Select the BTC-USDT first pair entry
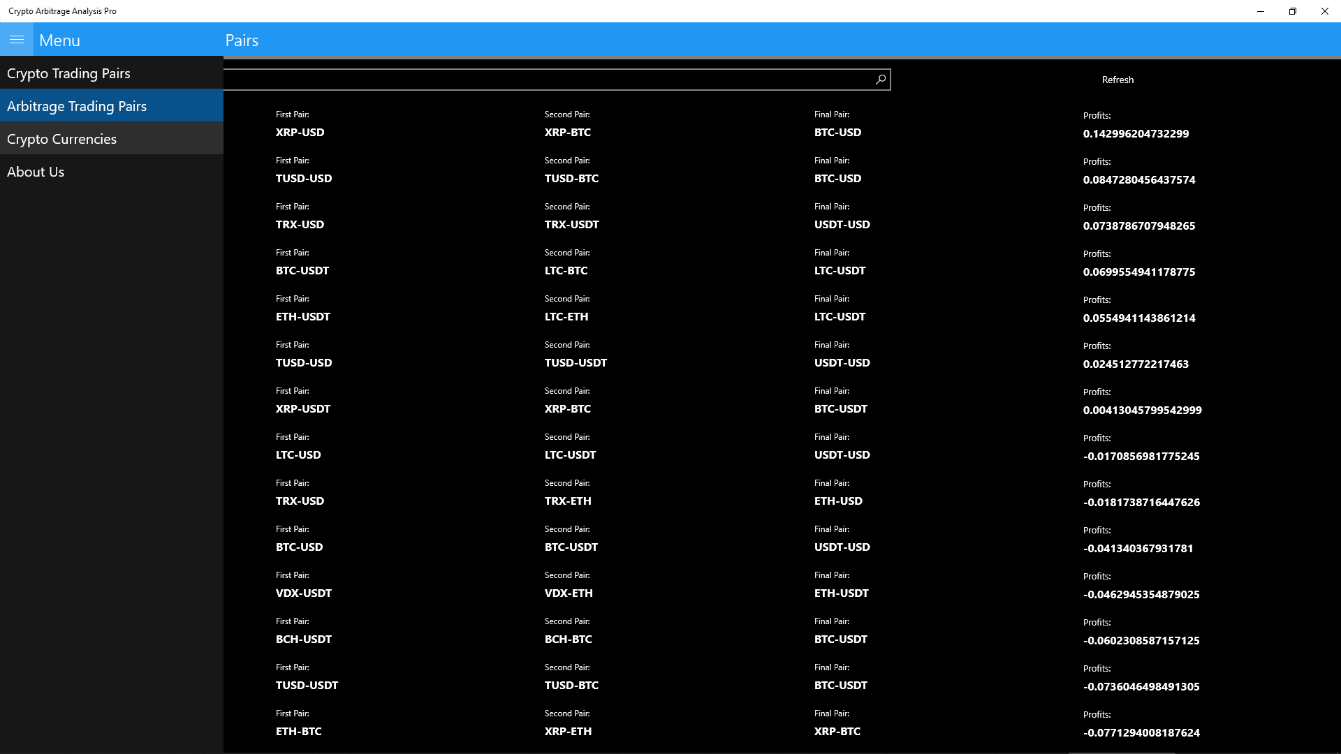 click(x=302, y=271)
